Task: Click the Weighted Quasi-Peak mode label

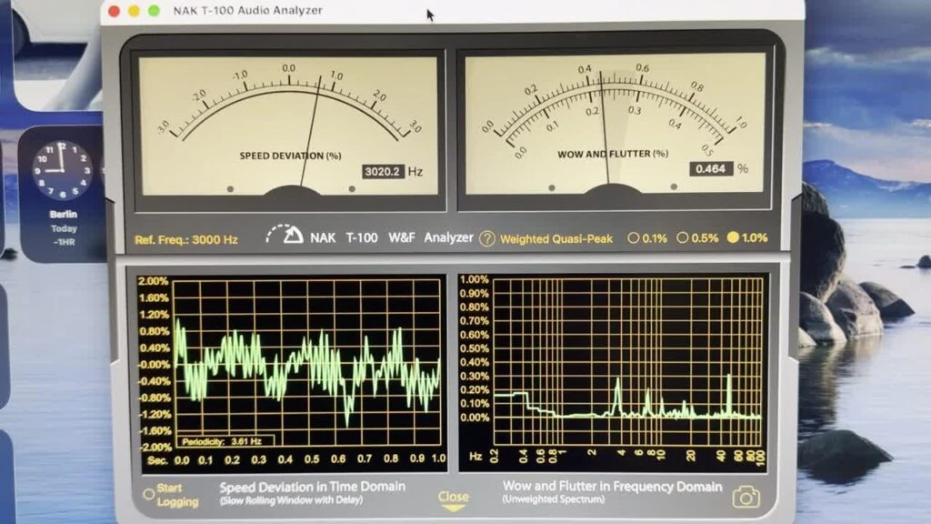Action: (556, 239)
